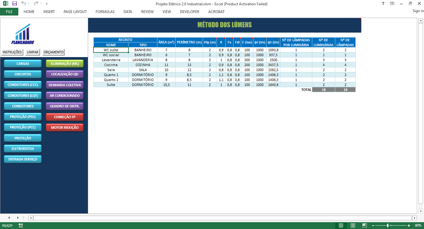Switch to Page Break Preview icon
The width and height of the screenshot is (424, 229).
(x=365, y=226)
